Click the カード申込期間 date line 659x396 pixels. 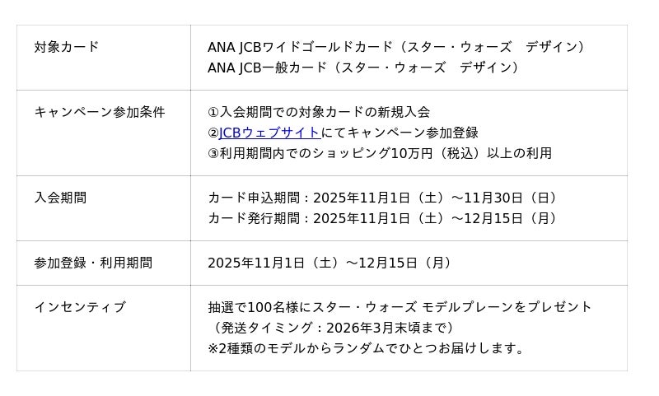tap(383, 198)
